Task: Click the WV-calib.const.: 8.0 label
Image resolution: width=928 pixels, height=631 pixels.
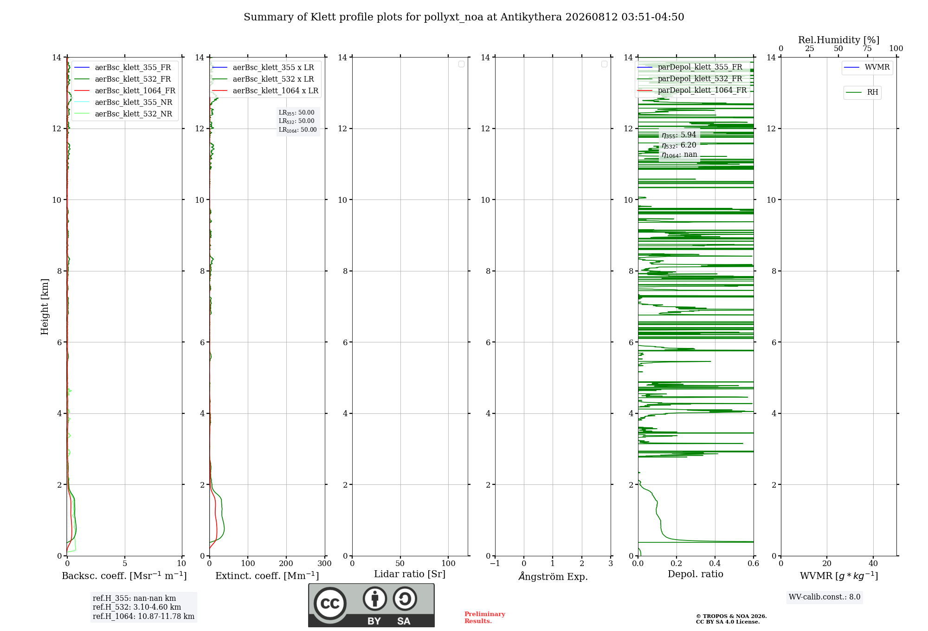Action: click(x=825, y=597)
